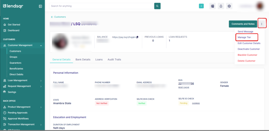Collapse sidebar using the panel toggle icon
The image size is (269, 131).
[40, 6]
